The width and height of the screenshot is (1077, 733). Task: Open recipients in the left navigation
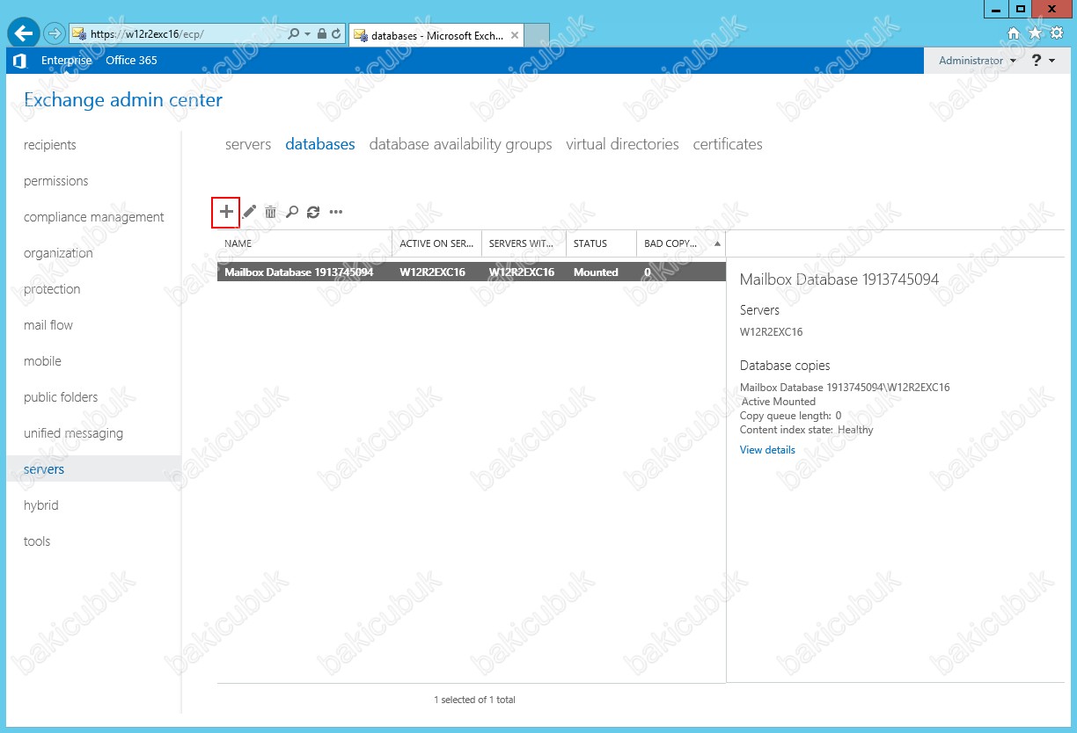click(50, 145)
